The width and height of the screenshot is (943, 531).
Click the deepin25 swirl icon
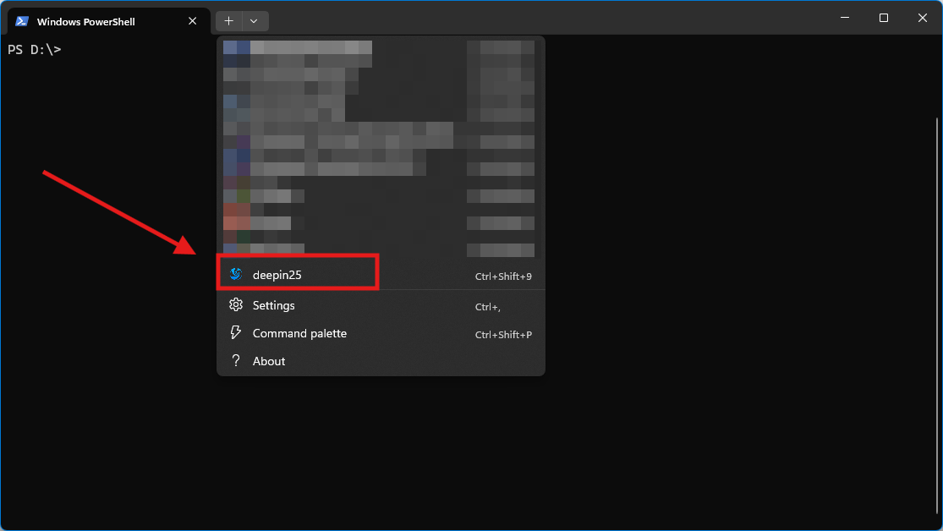click(236, 274)
